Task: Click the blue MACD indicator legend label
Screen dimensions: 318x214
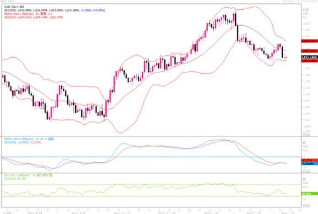Action: (x=24, y=139)
